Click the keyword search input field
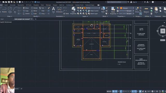Viewport: 166px width, 93px height. [117, 2]
